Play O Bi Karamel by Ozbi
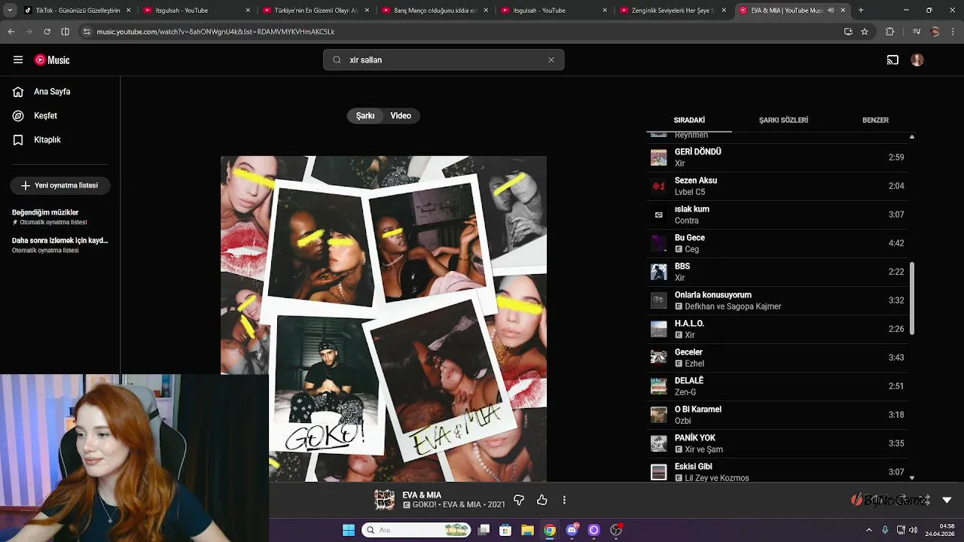Viewport: 964px width, 542px height. pyautogui.click(x=777, y=415)
